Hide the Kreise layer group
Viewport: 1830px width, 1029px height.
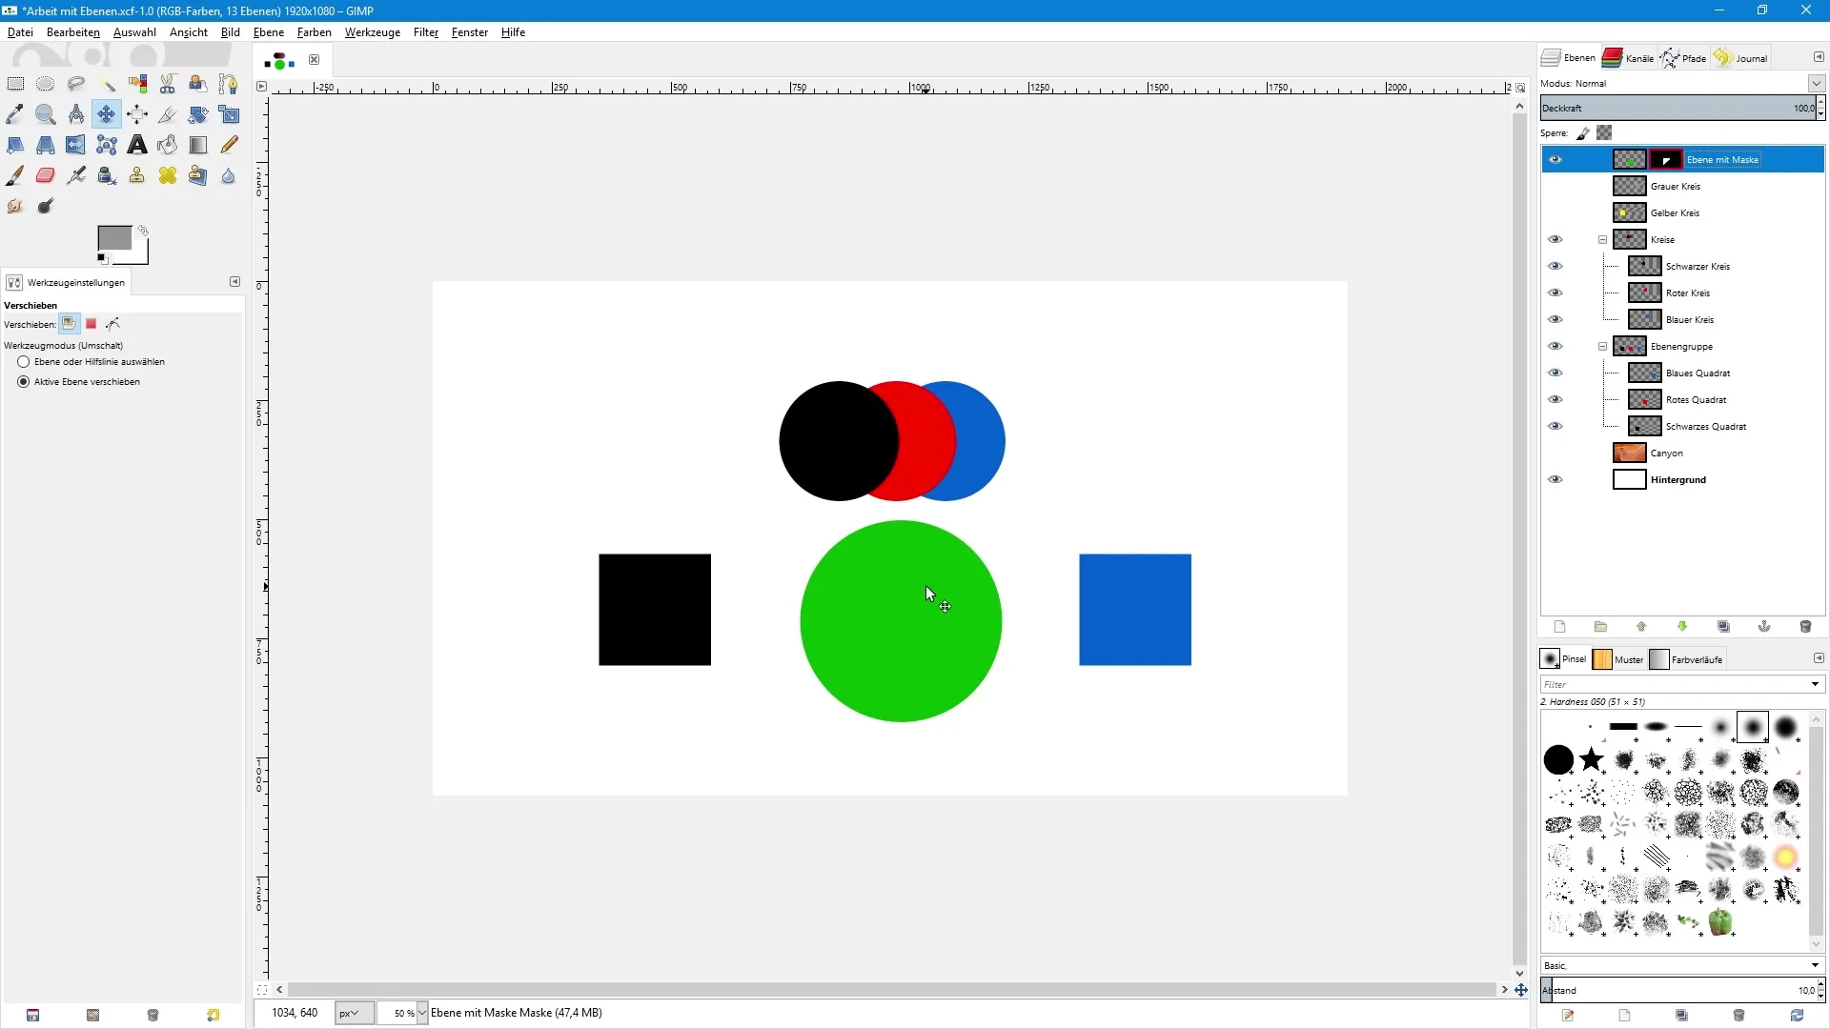coord(1555,240)
